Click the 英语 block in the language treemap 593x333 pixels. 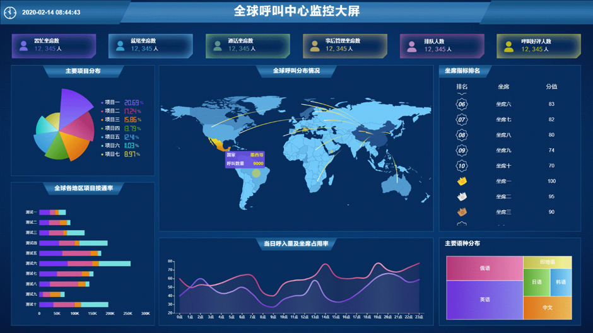click(x=484, y=300)
